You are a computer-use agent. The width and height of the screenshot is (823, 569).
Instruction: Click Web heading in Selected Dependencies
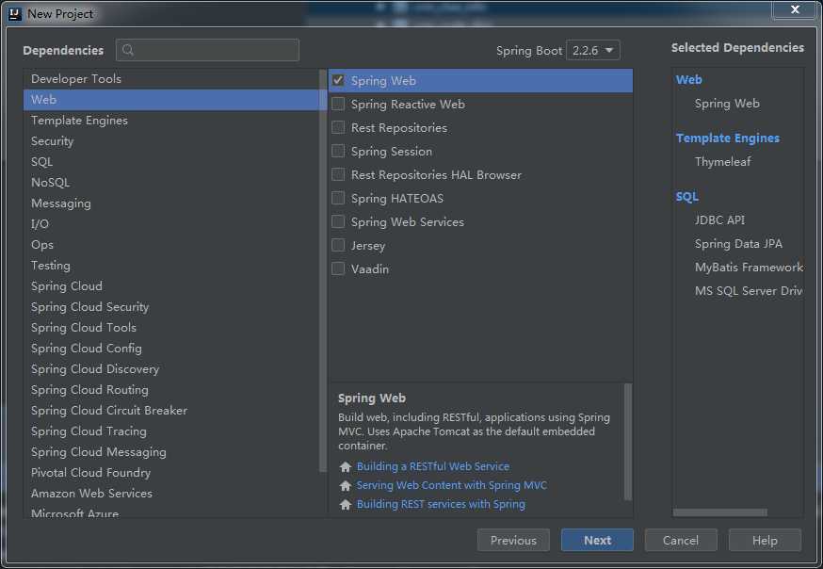[x=688, y=80]
